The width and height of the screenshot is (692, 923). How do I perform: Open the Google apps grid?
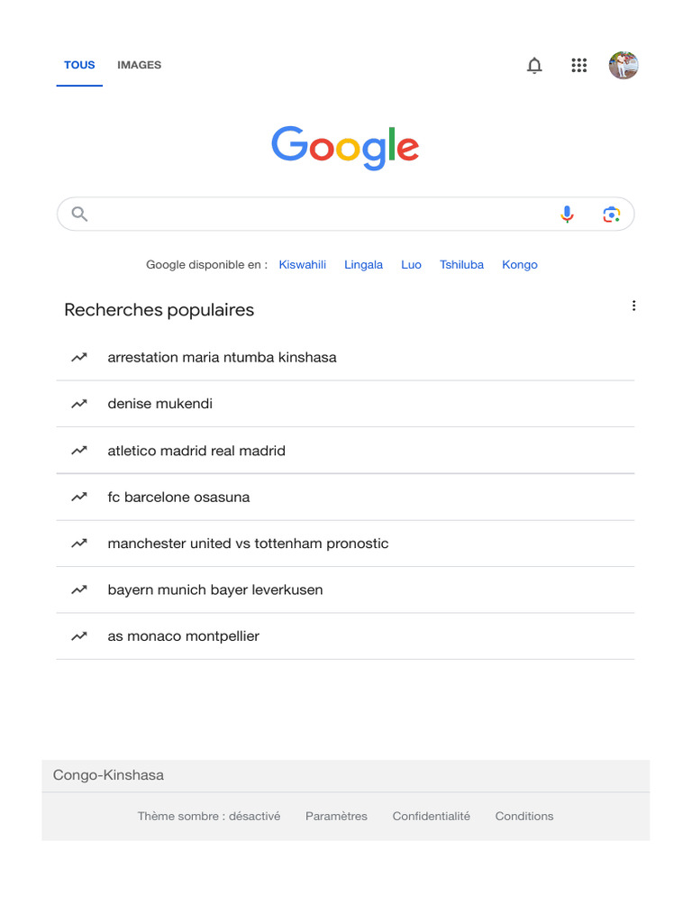click(579, 66)
